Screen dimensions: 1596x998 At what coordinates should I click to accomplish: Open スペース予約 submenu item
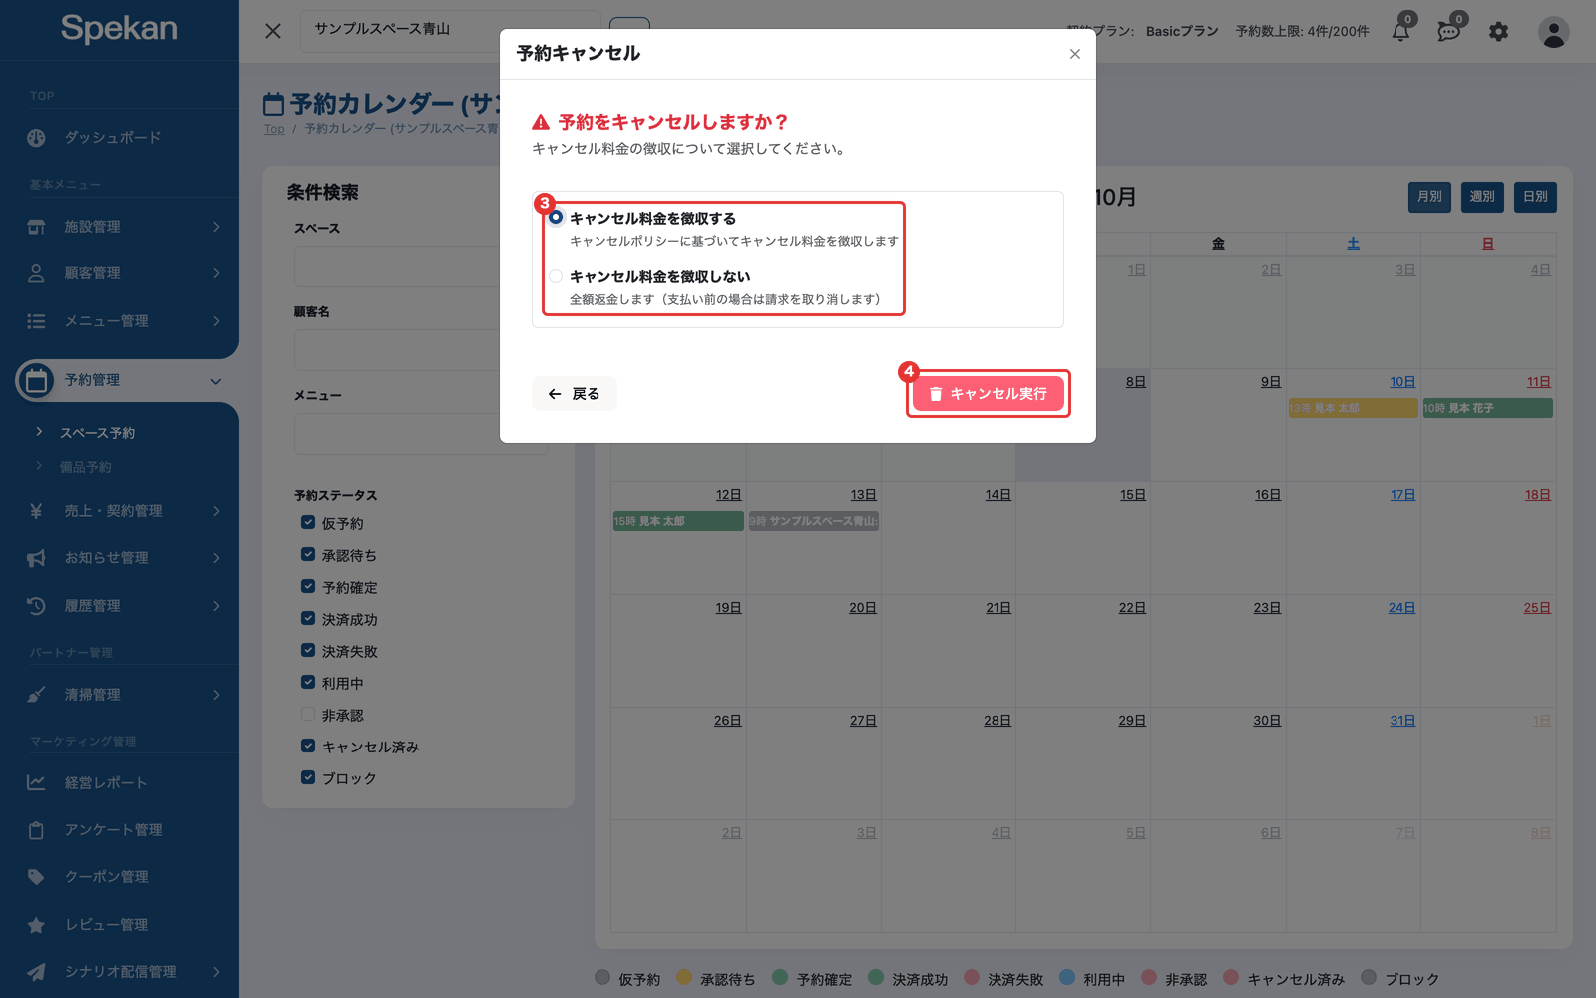(x=97, y=433)
